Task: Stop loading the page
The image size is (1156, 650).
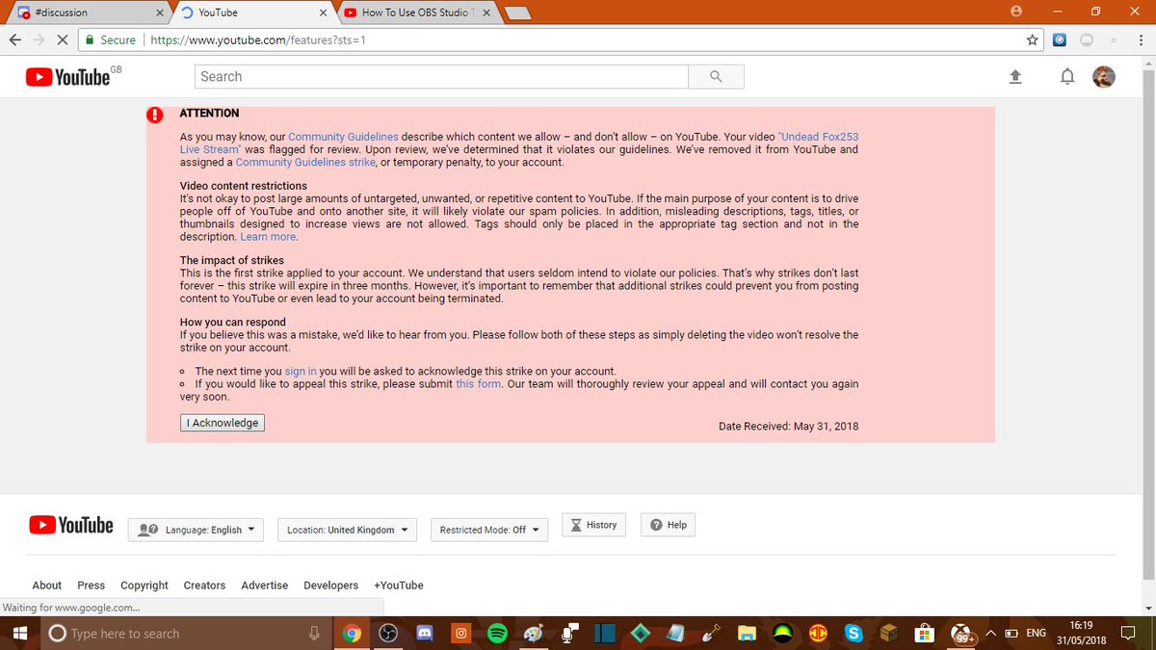Action: point(63,40)
